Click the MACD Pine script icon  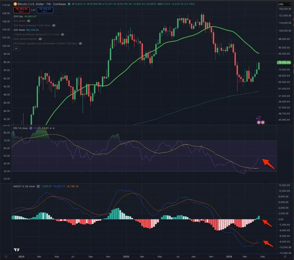38,186
